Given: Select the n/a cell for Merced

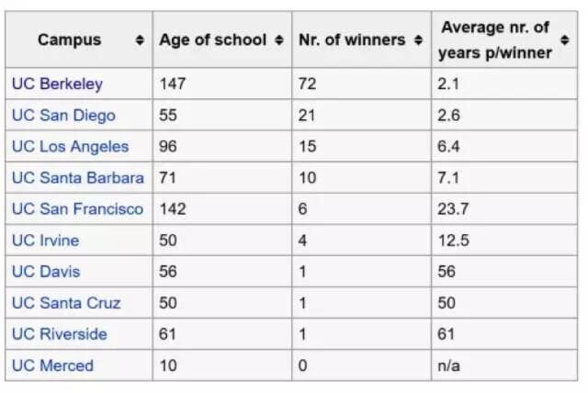Looking at the screenshot, I should click(504, 365).
